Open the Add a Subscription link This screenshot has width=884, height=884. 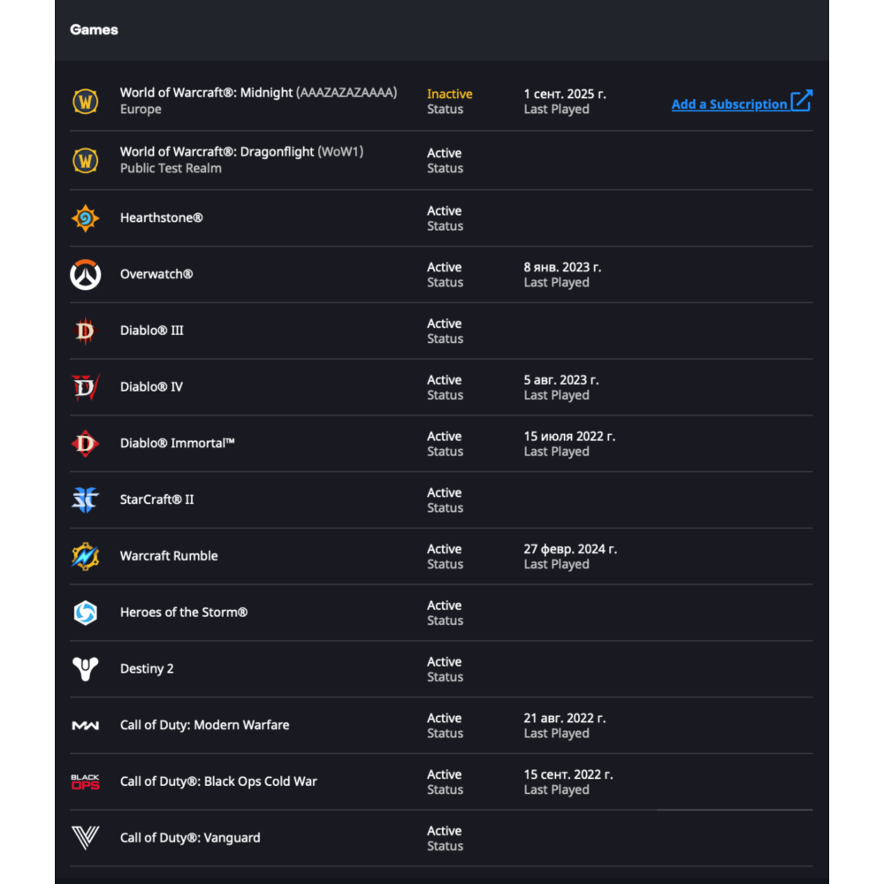click(x=728, y=104)
